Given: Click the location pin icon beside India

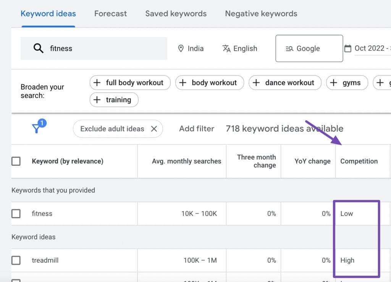Looking at the screenshot, I should click(x=181, y=49).
